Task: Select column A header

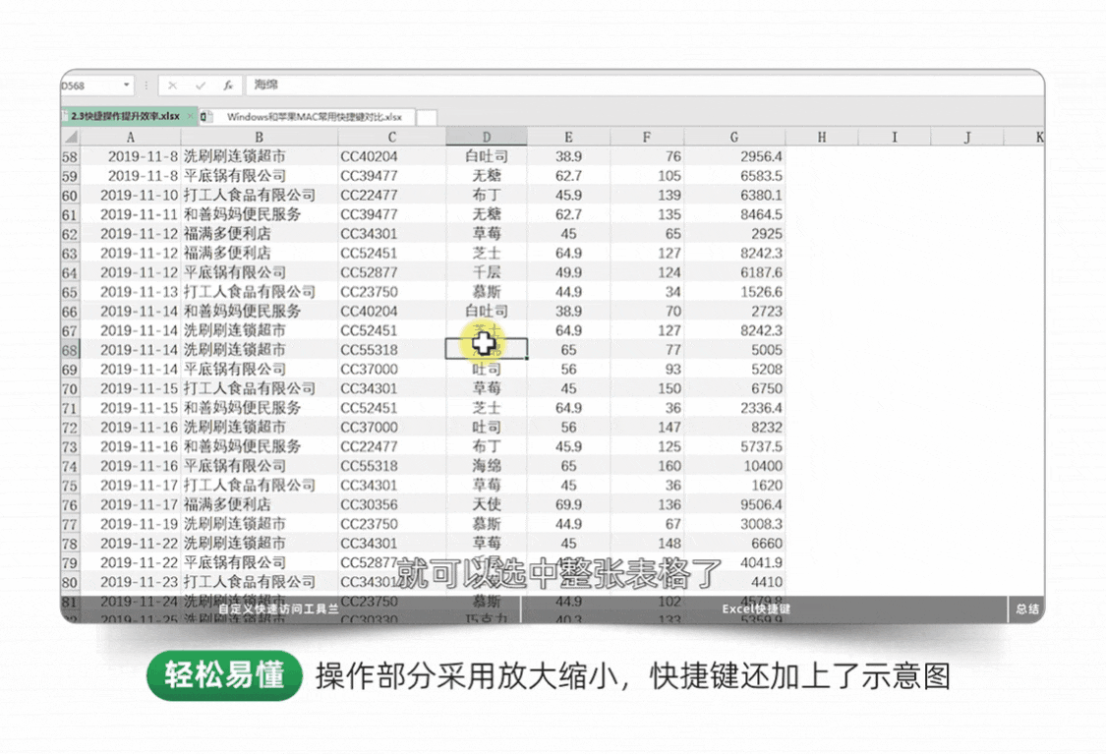Action: coord(131,137)
